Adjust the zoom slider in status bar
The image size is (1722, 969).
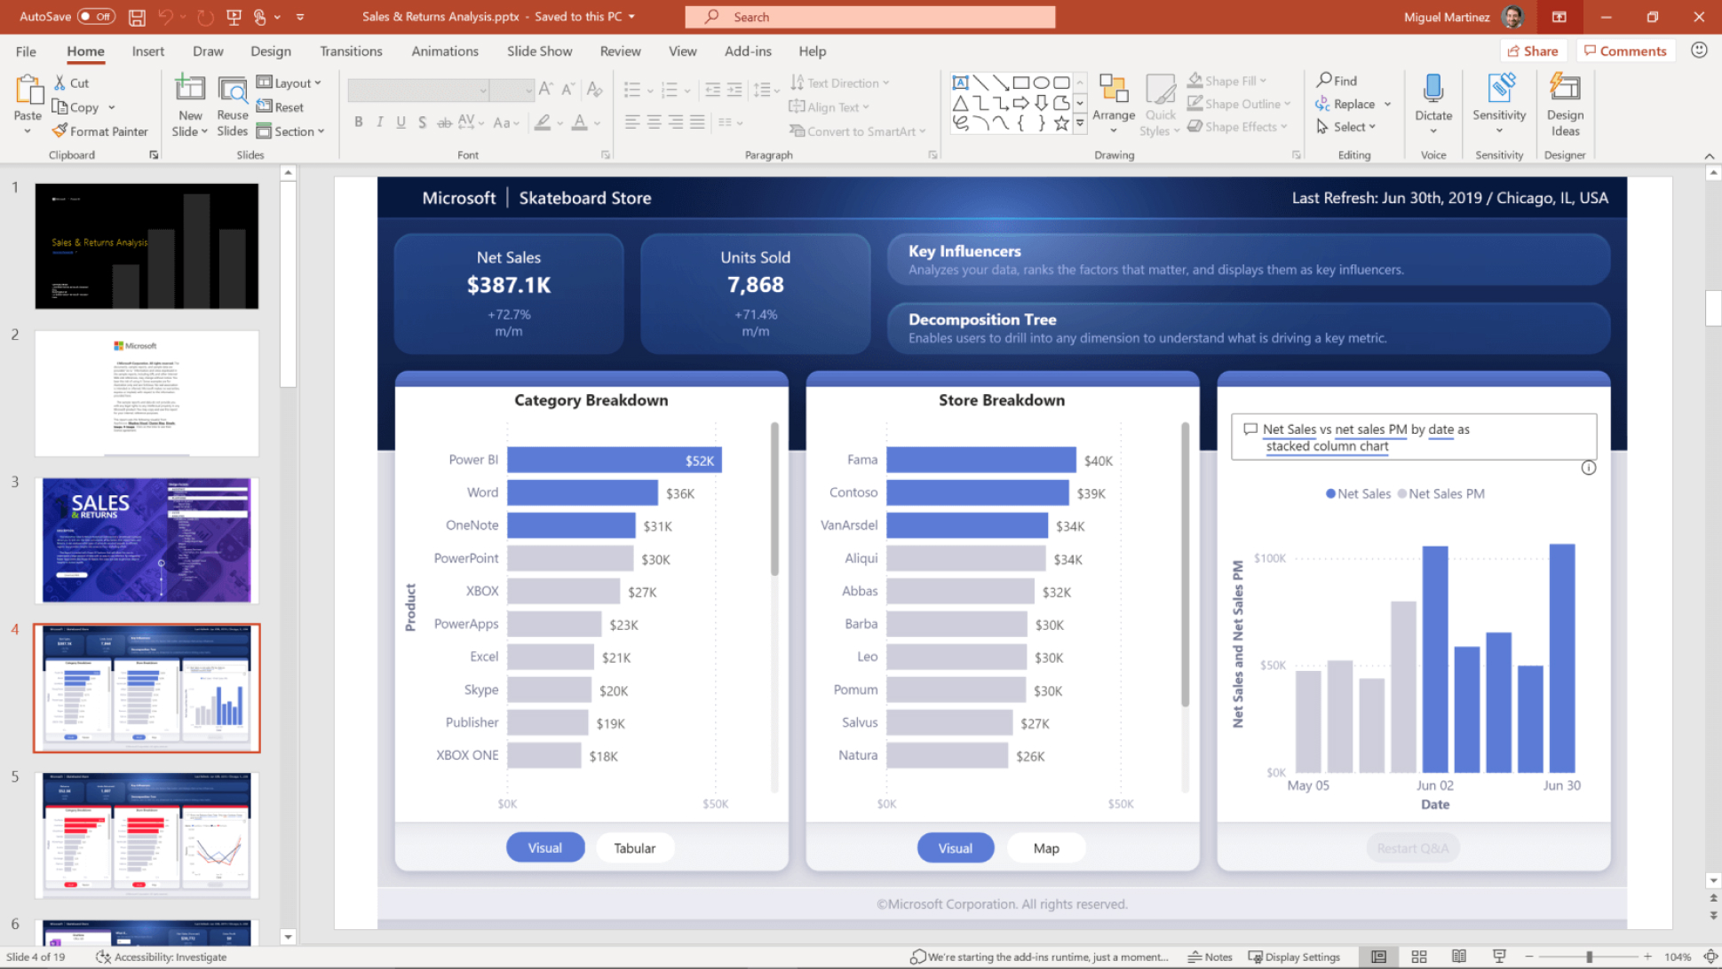pos(1589,957)
